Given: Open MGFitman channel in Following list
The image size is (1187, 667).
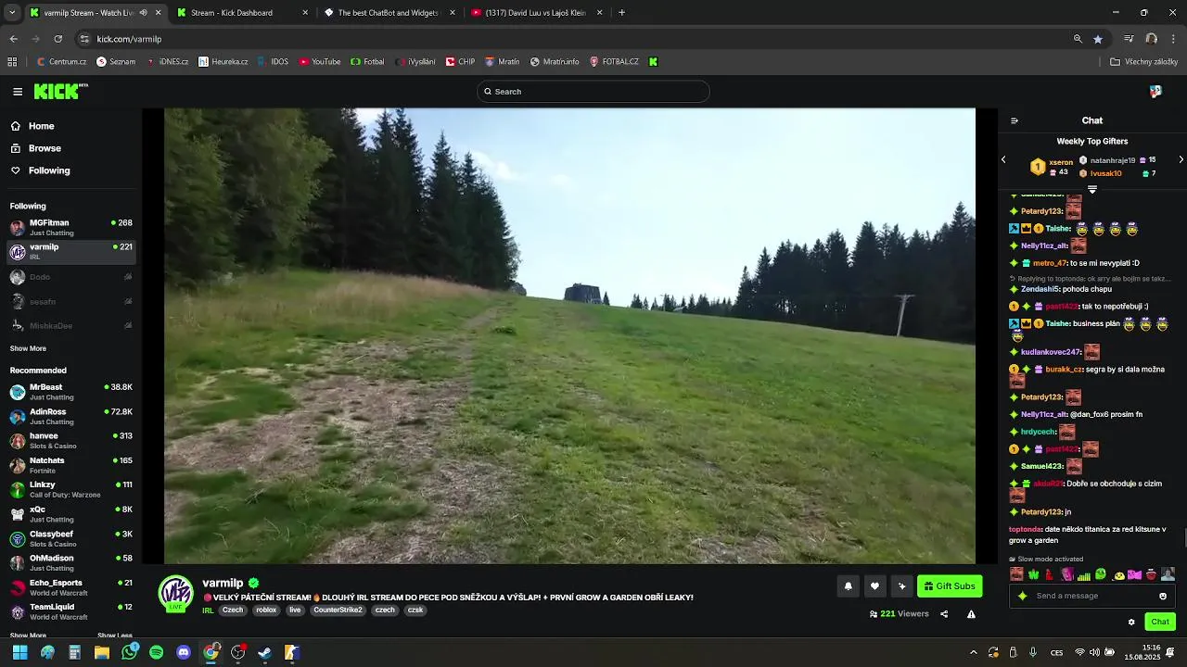Looking at the screenshot, I should click(70, 227).
